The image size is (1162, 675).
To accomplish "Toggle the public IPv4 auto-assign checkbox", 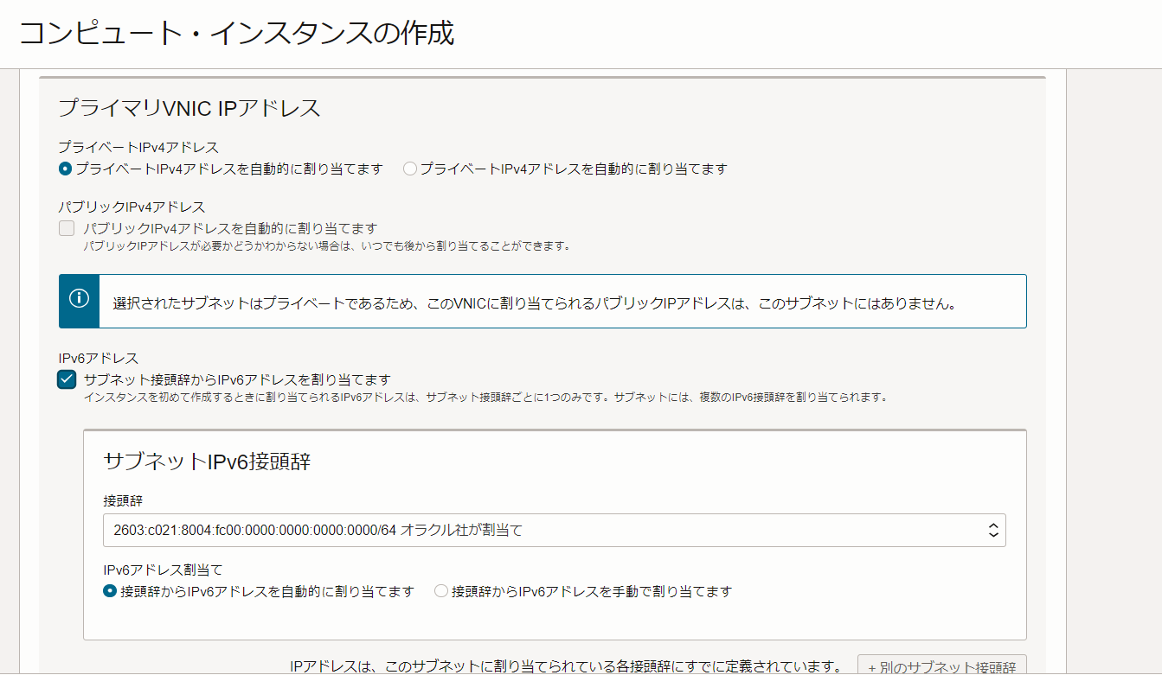I will click(67, 227).
